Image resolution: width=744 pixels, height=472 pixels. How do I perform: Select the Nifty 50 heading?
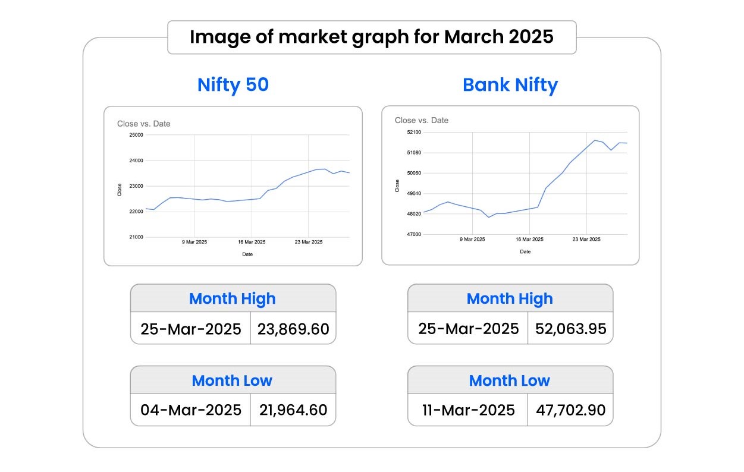click(233, 85)
